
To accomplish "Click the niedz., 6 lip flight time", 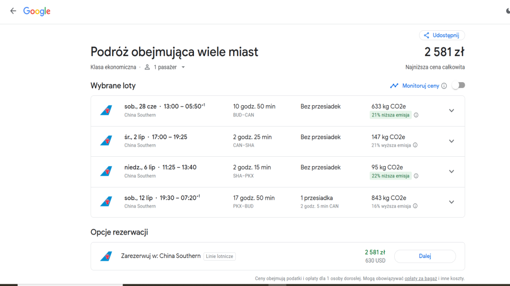I will point(160,167).
